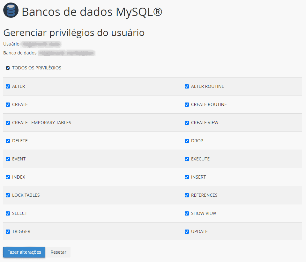Disable CREATE ROUTINE
The width and height of the screenshot is (306, 262).
pyautogui.click(x=187, y=104)
